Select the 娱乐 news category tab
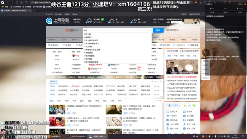The height and width of the screenshot is (139, 247). pyautogui.click(x=59, y=101)
